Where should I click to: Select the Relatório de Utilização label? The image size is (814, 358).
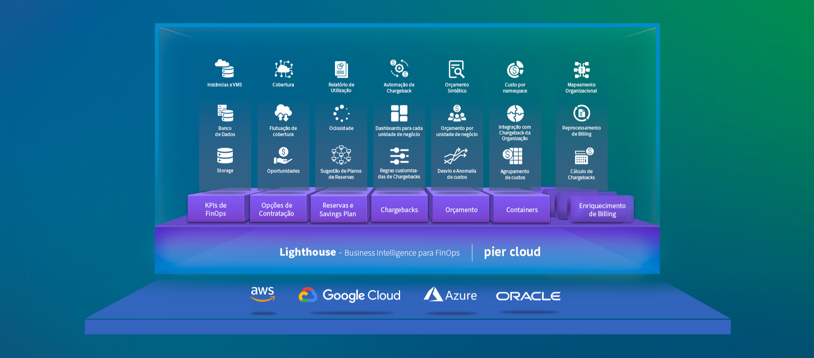(x=341, y=87)
